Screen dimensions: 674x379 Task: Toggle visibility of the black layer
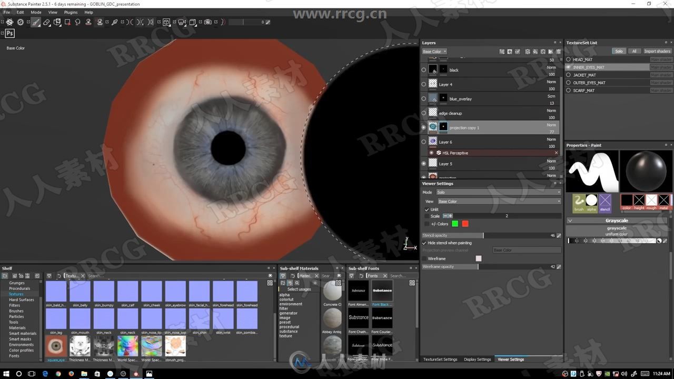click(x=424, y=70)
